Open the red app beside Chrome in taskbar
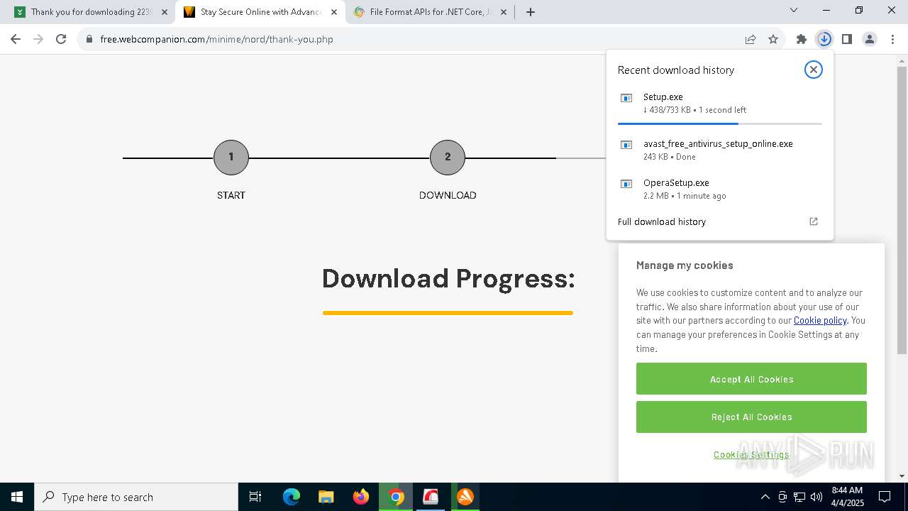Viewport: 908px width, 511px height. coord(431,497)
